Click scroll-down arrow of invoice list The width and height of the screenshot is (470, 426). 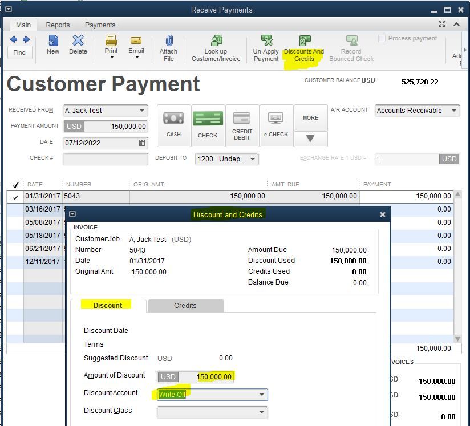(457, 339)
